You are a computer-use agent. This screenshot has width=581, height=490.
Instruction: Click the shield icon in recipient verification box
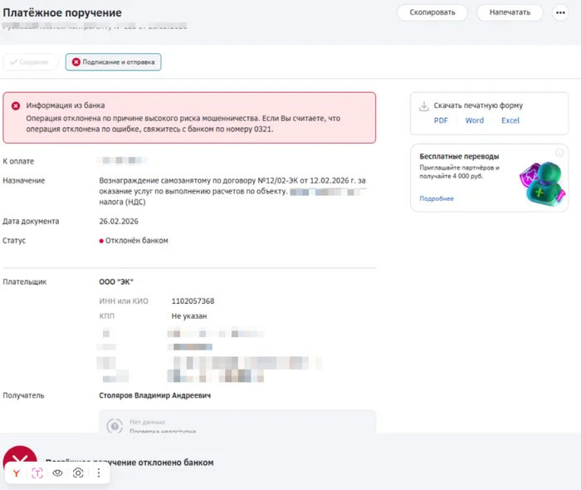click(115, 426)
